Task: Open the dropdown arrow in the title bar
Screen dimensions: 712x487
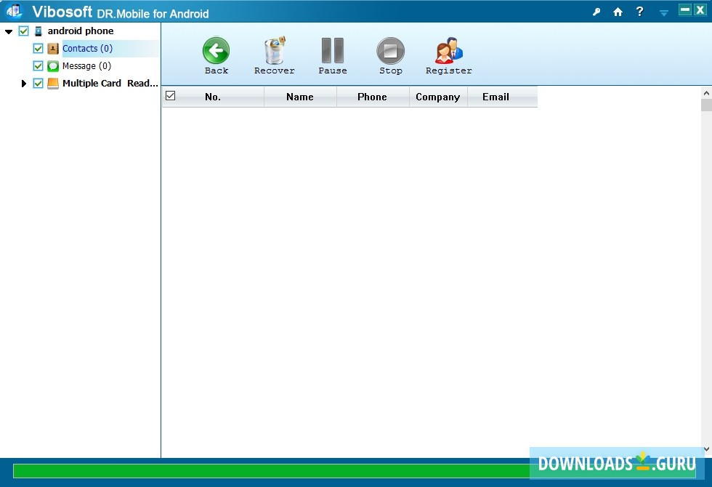Action: tap(663, 12)
